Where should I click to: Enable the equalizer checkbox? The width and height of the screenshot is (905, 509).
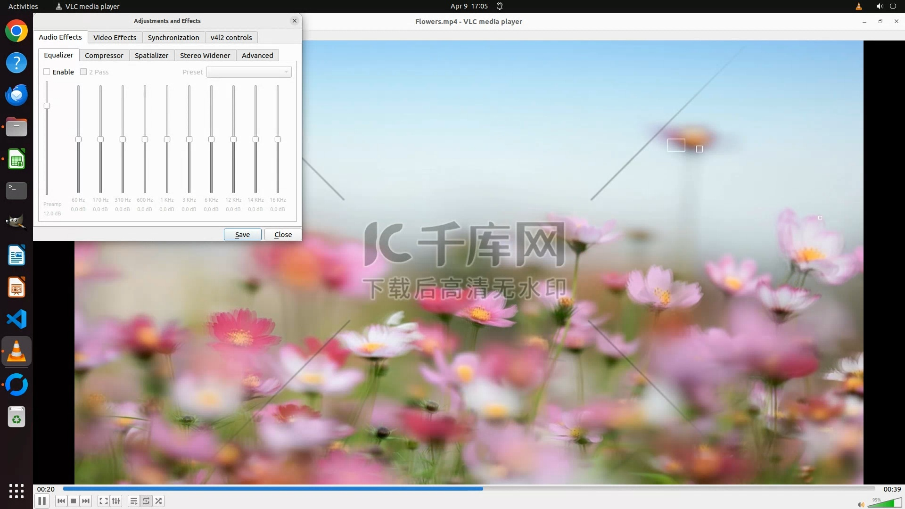[47, 72]
